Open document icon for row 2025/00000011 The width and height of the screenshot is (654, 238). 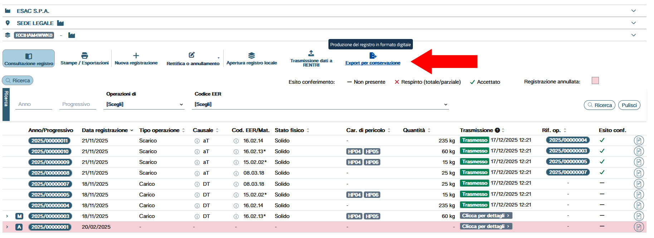tap(639, 141)
